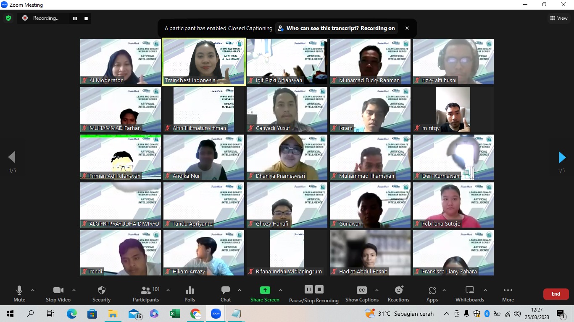574x322 pixels.
Task: Open the Participants list
Action: tap(146, 293)
